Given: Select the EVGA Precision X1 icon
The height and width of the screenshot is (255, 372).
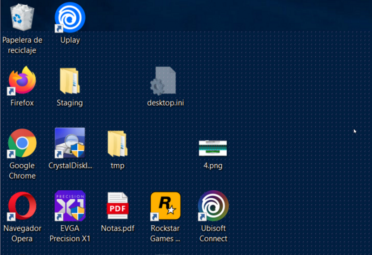Looking at the screenshot, I should point(70,206).
